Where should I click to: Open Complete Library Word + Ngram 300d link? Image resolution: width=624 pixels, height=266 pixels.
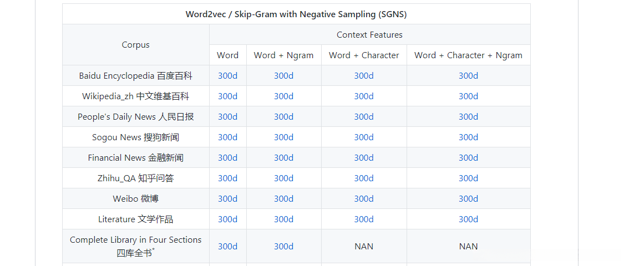click(x=284, y=246)
